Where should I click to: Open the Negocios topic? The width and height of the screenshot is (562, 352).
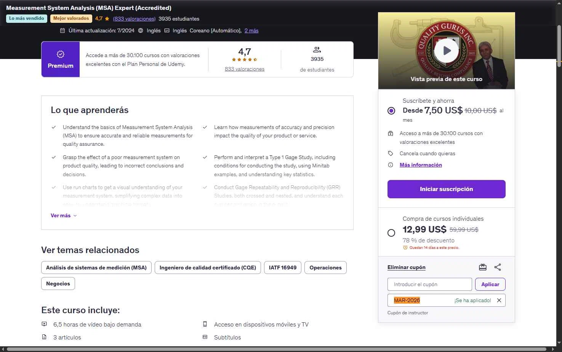[x=58, y=284]
